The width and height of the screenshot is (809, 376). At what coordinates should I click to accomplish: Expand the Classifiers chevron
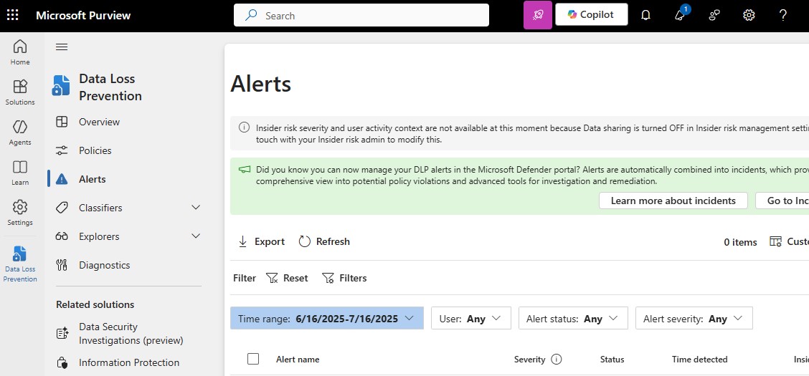click(196, 208)
